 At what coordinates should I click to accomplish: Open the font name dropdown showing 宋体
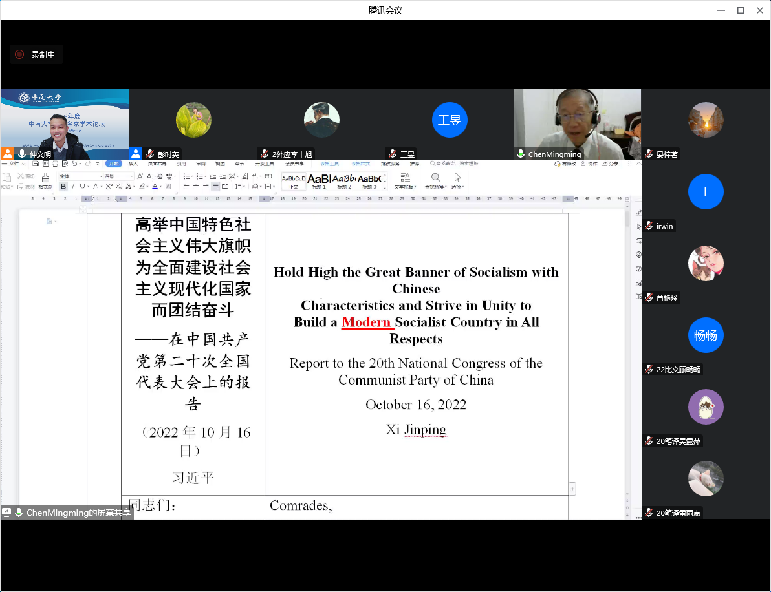click(x=100, y=176)
